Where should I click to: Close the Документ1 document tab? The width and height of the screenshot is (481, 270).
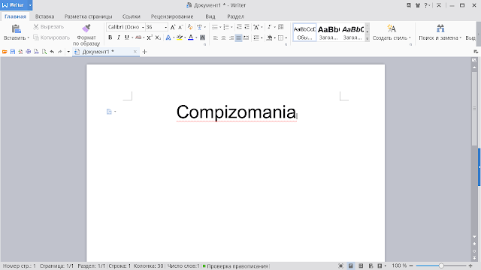tap(135, 52)
